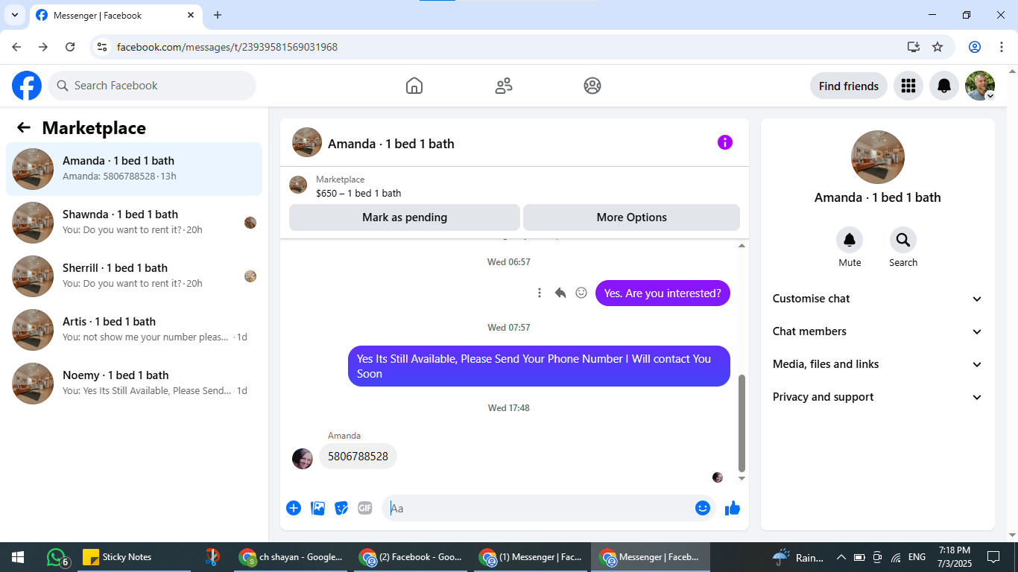This screenshot has height=572, width=1018.
Task: Click Mark as pending button
Action: tap(405, 217)
